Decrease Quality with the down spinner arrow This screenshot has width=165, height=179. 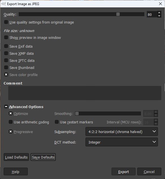point(159,16)
